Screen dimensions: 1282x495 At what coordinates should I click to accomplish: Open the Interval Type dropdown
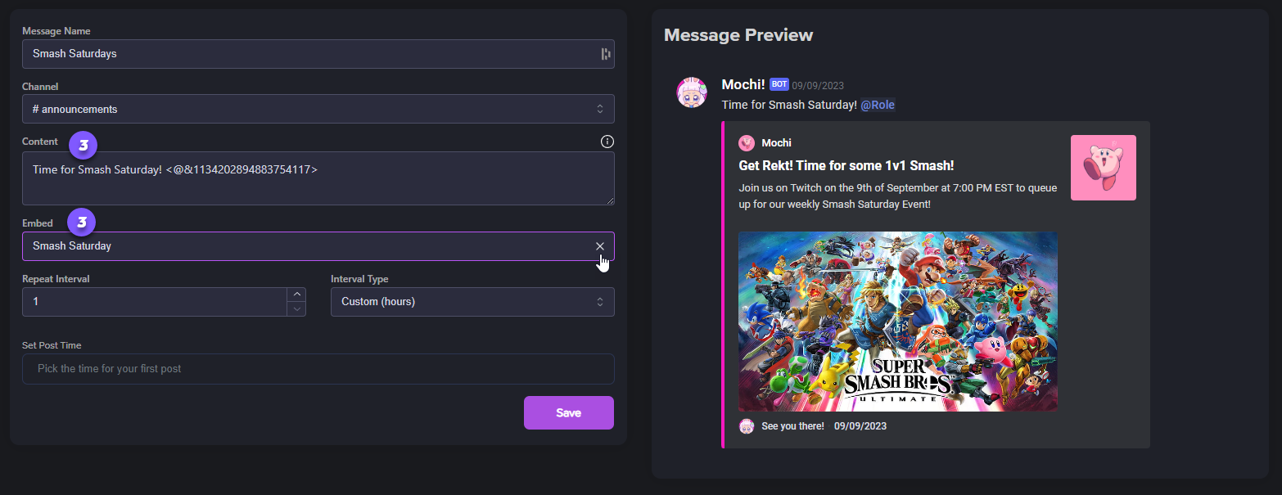pos(472,302)
